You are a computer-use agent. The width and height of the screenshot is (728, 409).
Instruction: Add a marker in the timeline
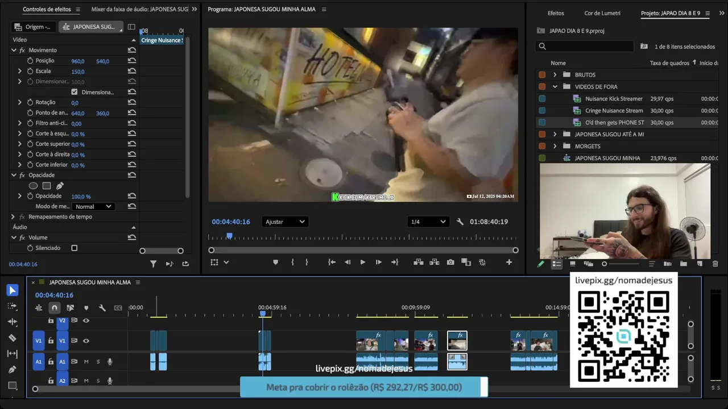point(86,308)
